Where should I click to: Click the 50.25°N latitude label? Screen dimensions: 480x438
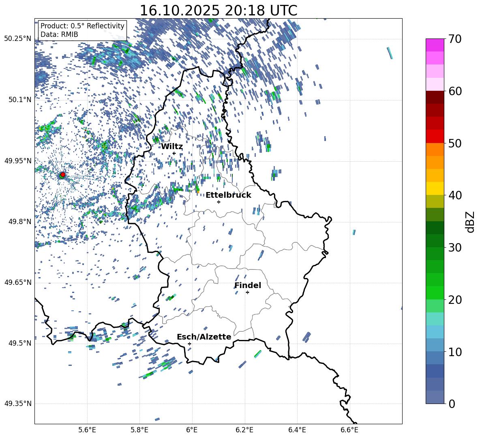(x=18, y=39)
